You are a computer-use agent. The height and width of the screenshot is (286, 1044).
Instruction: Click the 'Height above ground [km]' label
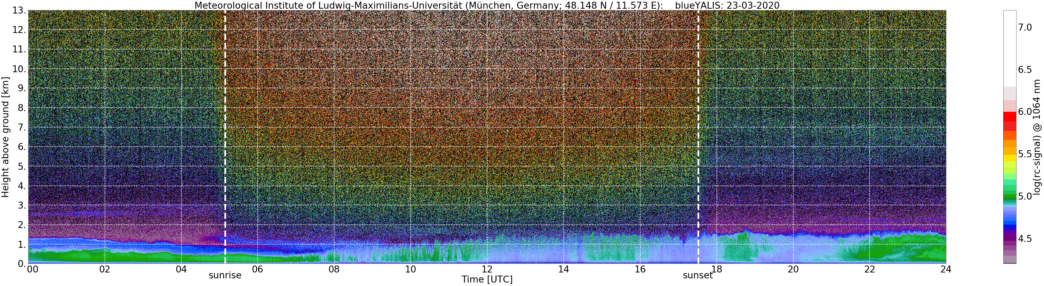coord(5,137)
